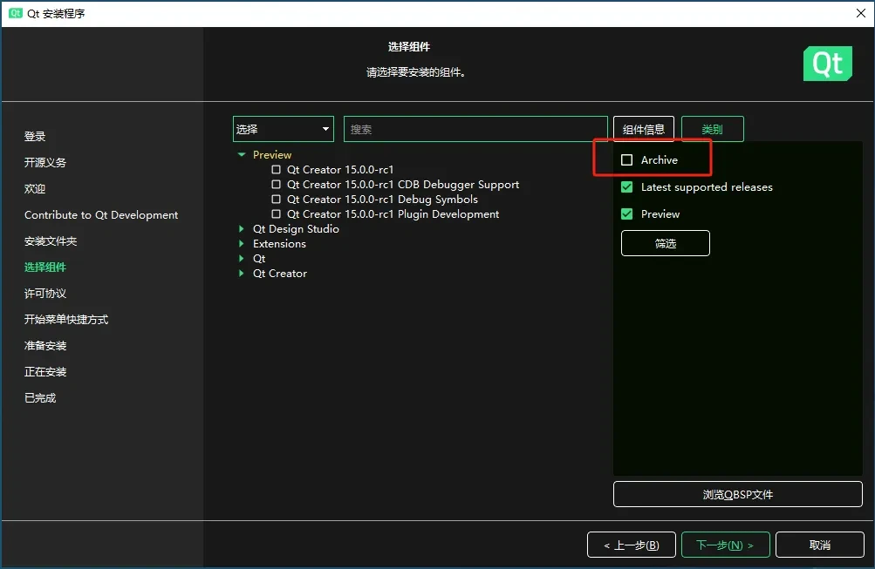Image resolution: width=875 pixels, height=569 pixels.
Task: Select the Qt Design Studio row
Action: pos(296,229)
